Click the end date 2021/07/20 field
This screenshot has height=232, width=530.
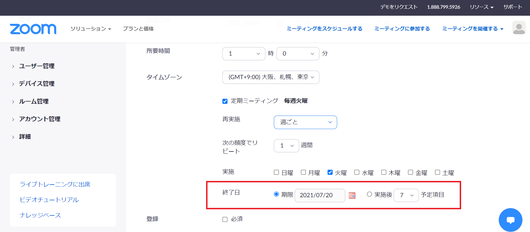(x=320, y=195)
